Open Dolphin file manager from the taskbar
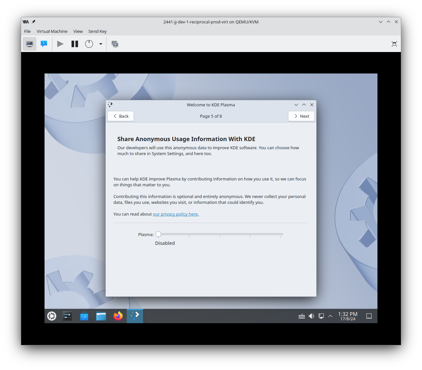Viewport: 422px width, 370px height. coord(101,316)
